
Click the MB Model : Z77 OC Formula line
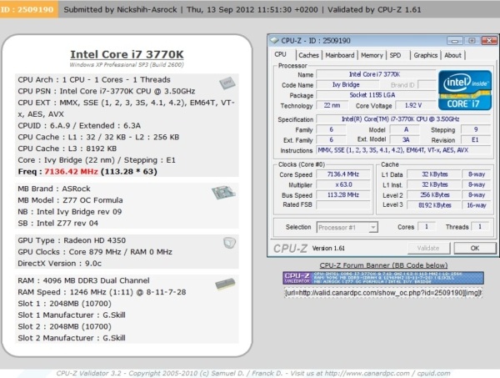70,200
